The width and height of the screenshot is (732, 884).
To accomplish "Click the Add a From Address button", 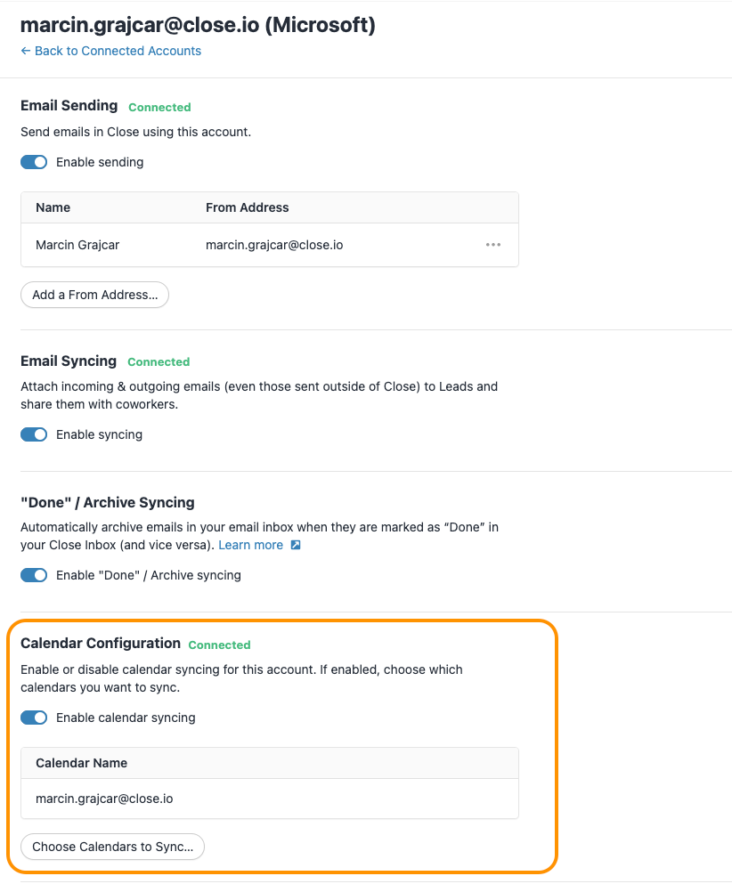I will [94, 295].
